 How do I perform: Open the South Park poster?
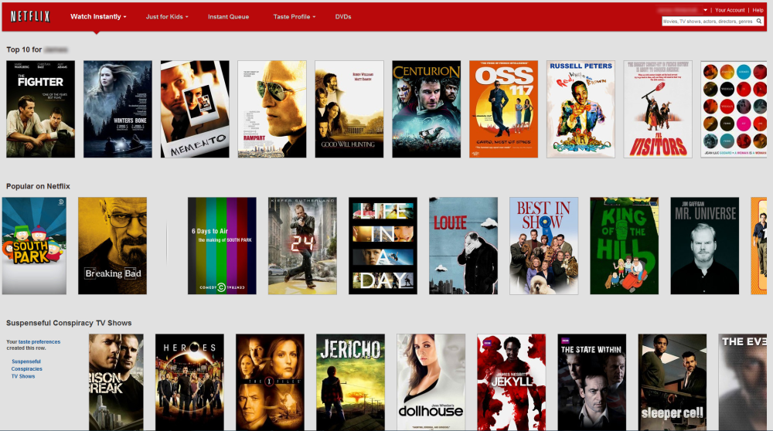34,246
